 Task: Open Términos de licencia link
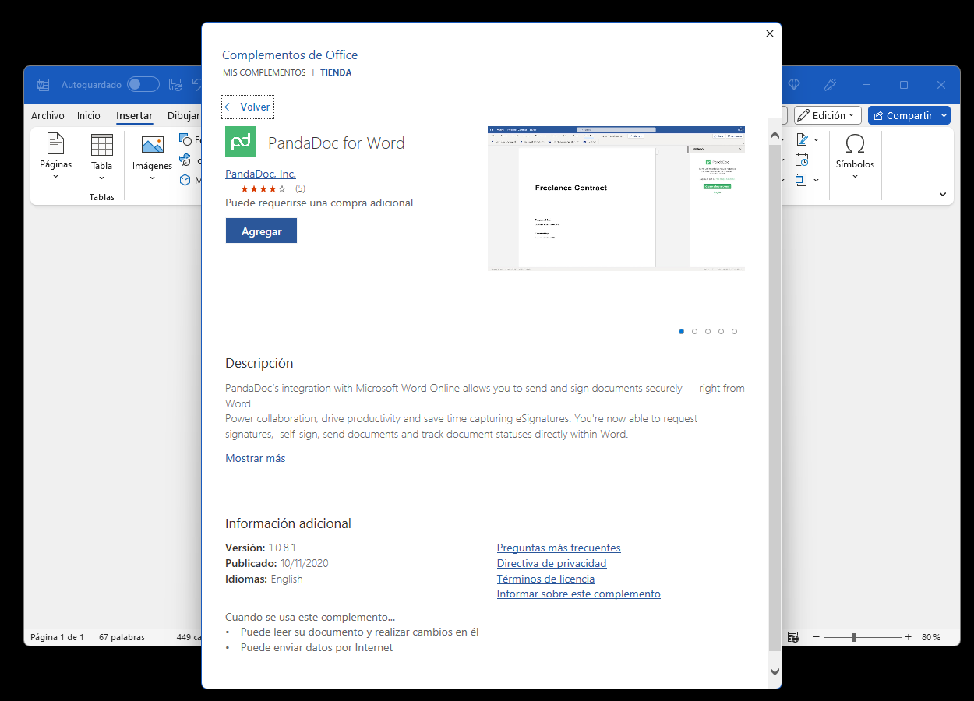coord(545,579)
